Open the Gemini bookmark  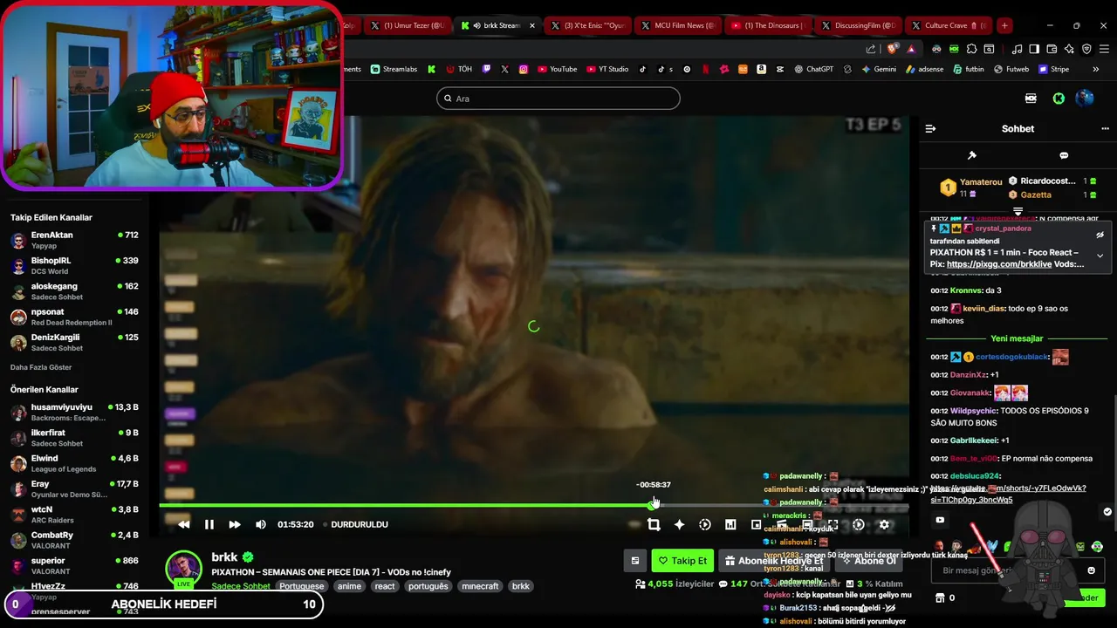pos(878,69)
